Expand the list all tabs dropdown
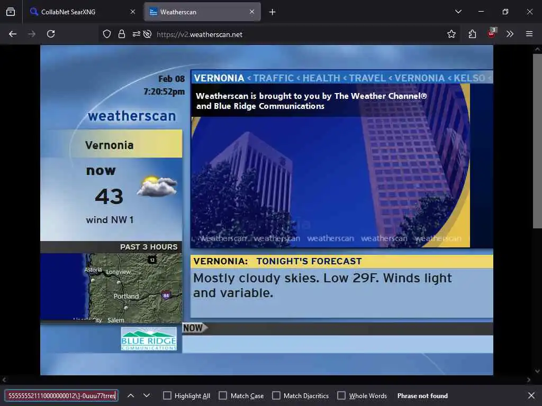The height and width of the screenshot is (406, 542). pyautogui.click(x=458, y=12)
